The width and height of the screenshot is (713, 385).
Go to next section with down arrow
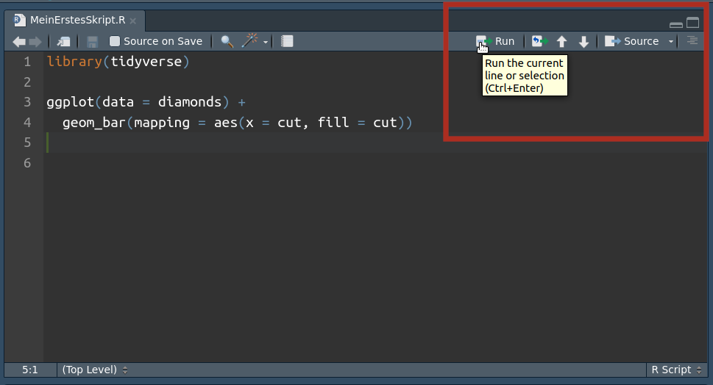pos(583,42)
